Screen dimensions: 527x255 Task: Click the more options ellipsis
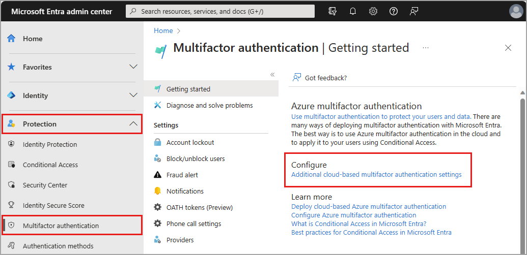click(x=426, y=48)
